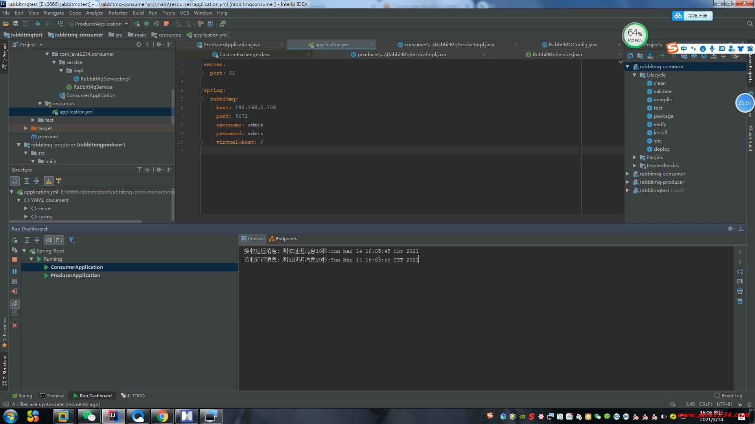Viewport: 755px width, 424px height.
Task: Click the Maven install lifecycle goal
Action: click(660, 133)
